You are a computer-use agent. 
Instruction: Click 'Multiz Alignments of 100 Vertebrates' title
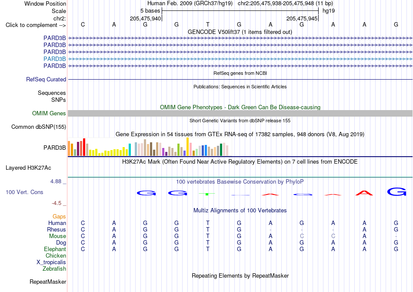[240, 210]
